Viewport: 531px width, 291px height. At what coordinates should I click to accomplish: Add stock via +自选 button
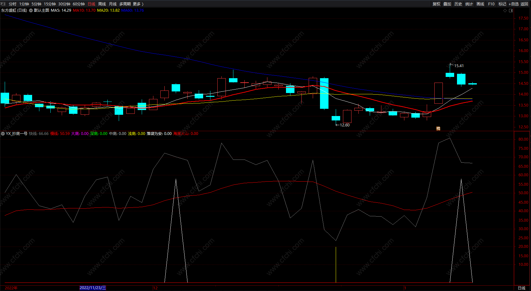tap(514, 4)
